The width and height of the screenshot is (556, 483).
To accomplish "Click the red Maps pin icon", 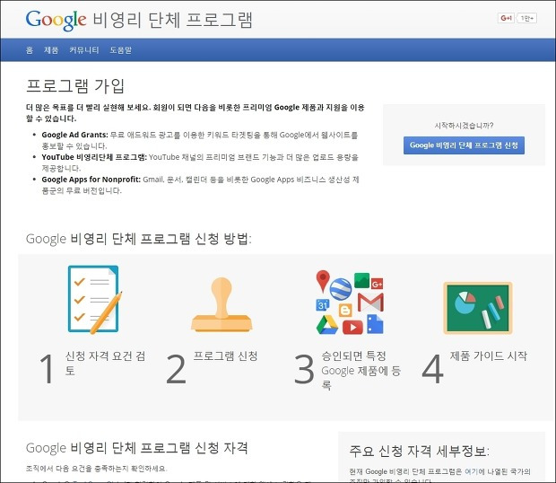I will (323, 281).
